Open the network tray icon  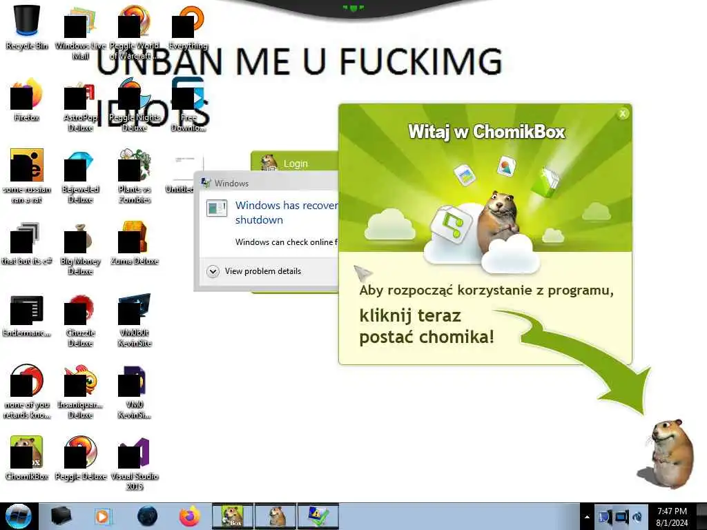pos(622,517)
